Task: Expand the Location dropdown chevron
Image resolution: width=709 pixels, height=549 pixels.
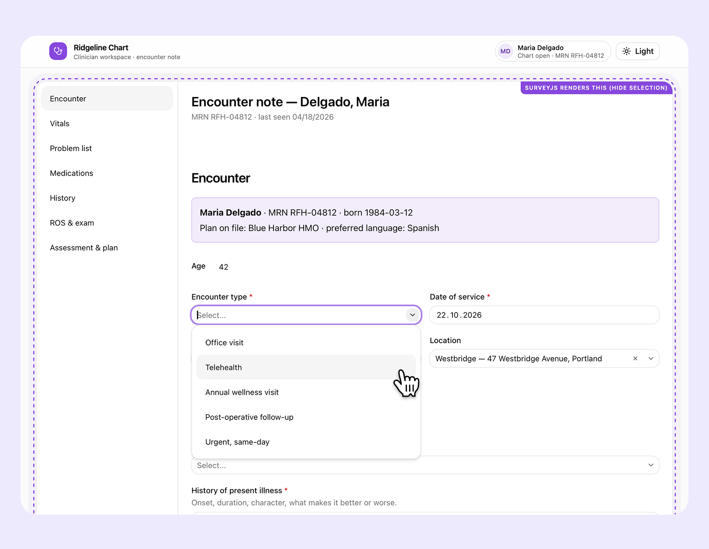Action: click(x=651, y=359)
